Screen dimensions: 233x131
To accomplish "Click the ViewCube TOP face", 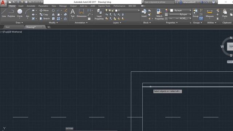I will pyautogui.click(x=230, y=47).
